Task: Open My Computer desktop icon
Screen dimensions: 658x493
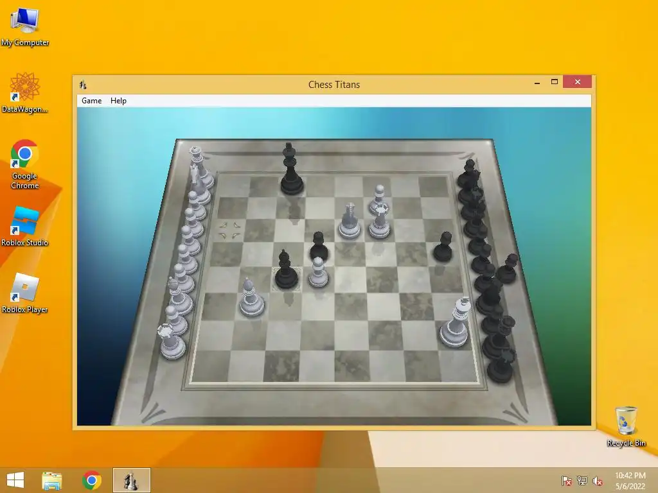Action: point(25,27)
